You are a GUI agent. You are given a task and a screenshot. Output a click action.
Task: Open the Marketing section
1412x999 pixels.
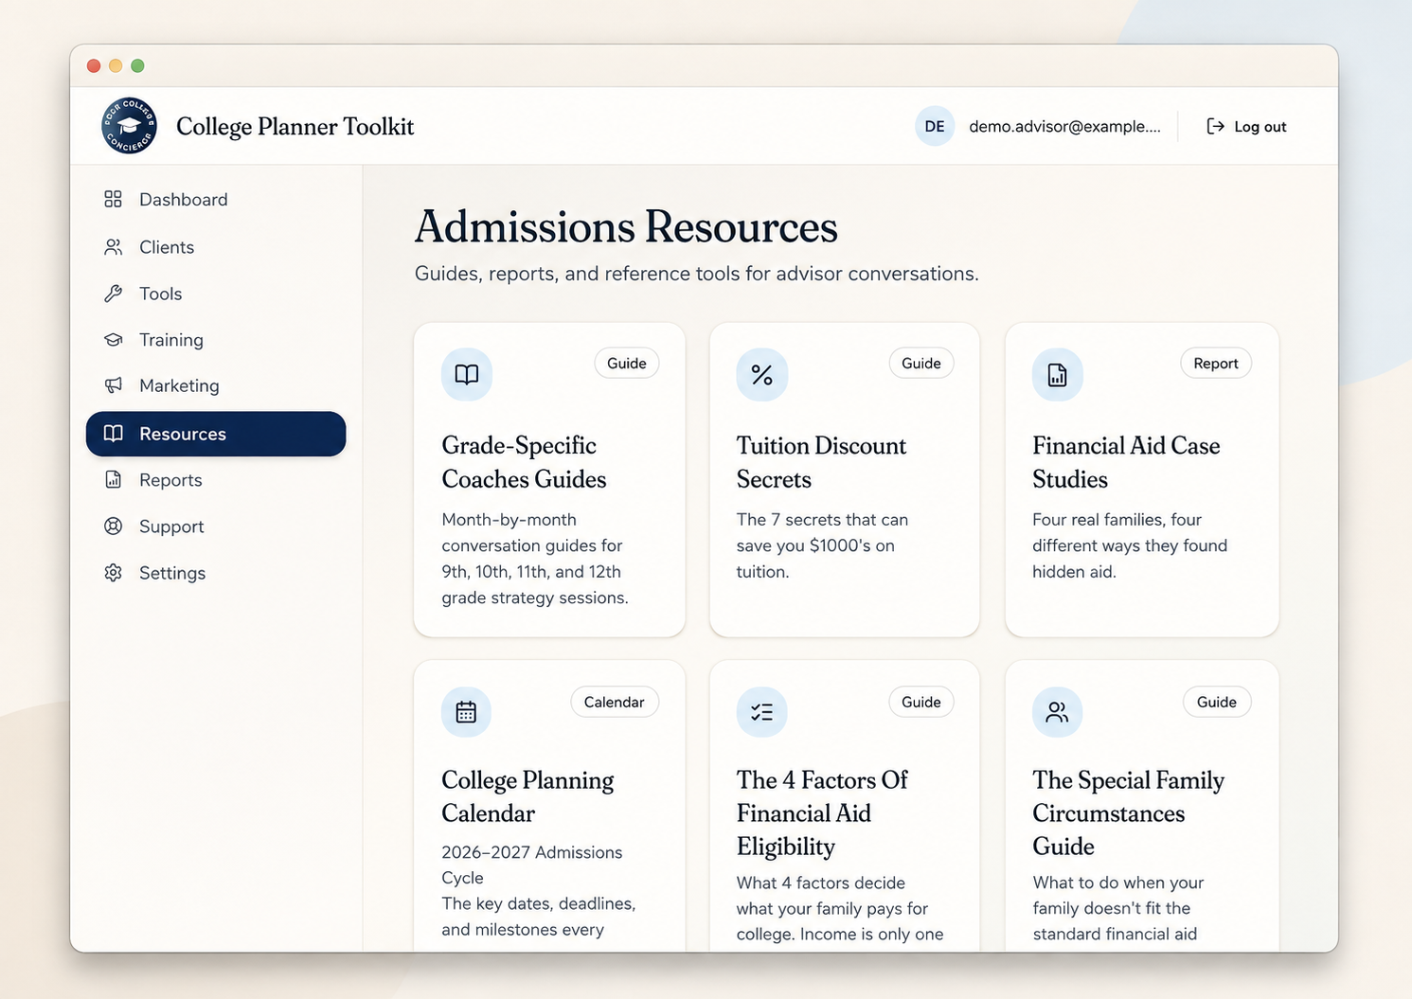pos(216,385)
